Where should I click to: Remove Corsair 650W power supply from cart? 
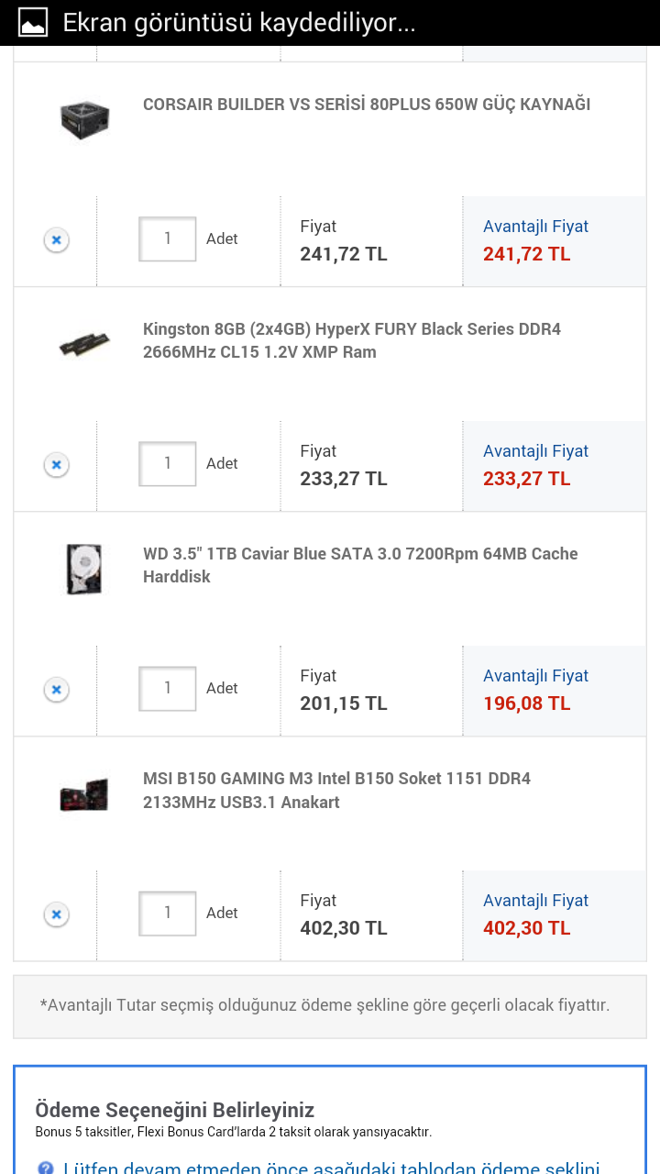[x=56, y=240]
